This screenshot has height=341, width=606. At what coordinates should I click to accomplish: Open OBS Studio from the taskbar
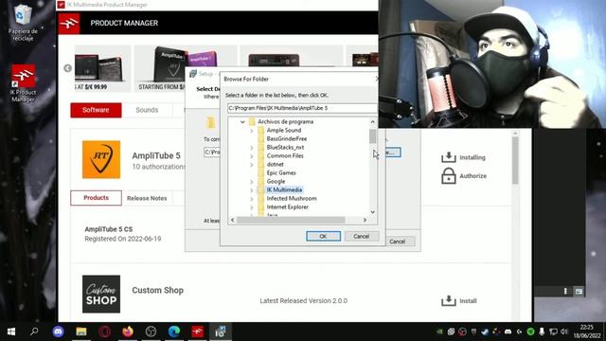pos(151,332)
